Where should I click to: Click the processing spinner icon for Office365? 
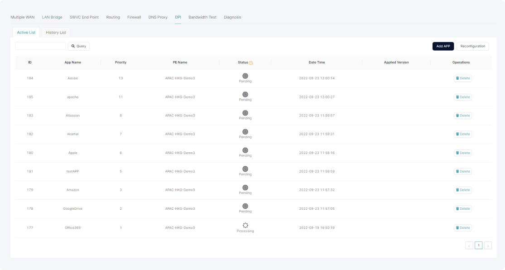tap(245, 225)
